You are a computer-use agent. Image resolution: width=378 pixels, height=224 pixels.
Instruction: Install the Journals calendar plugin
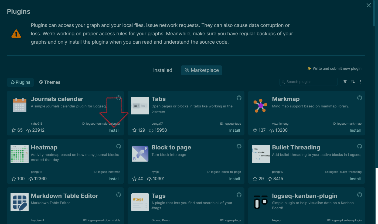pos(114,130)
